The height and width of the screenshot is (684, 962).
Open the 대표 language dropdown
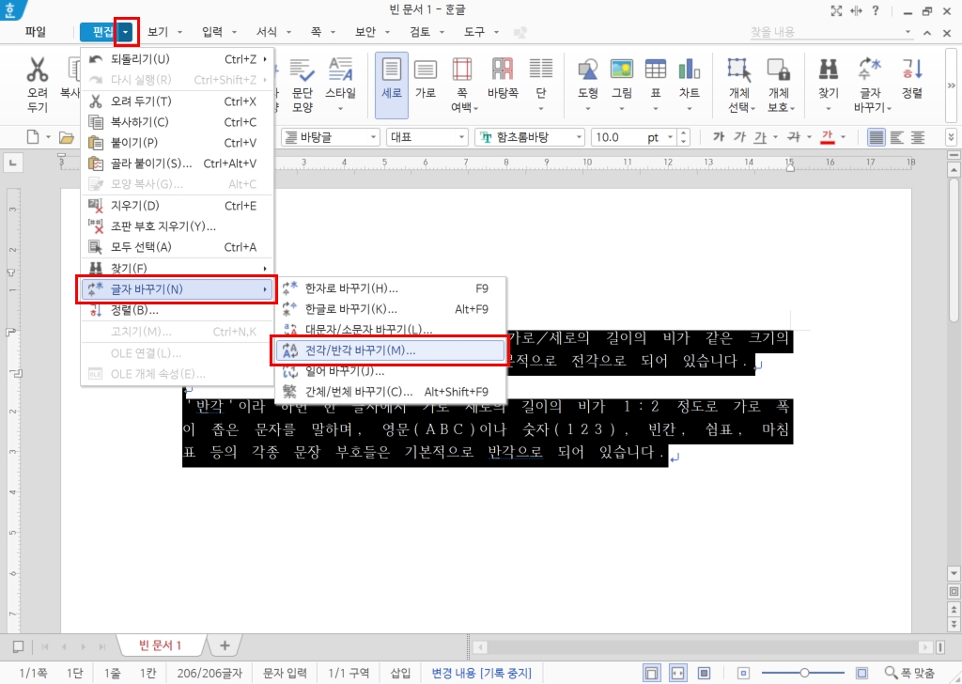point(461,137)
